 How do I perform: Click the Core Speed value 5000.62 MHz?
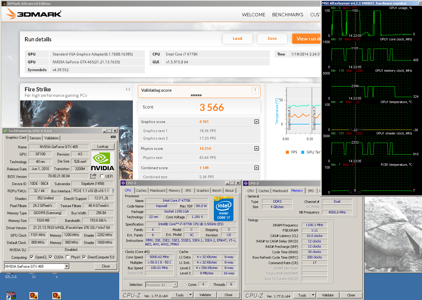point(159,257)
